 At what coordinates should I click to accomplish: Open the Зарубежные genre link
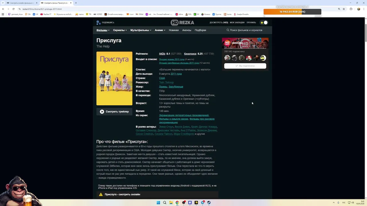pos(176,87)
